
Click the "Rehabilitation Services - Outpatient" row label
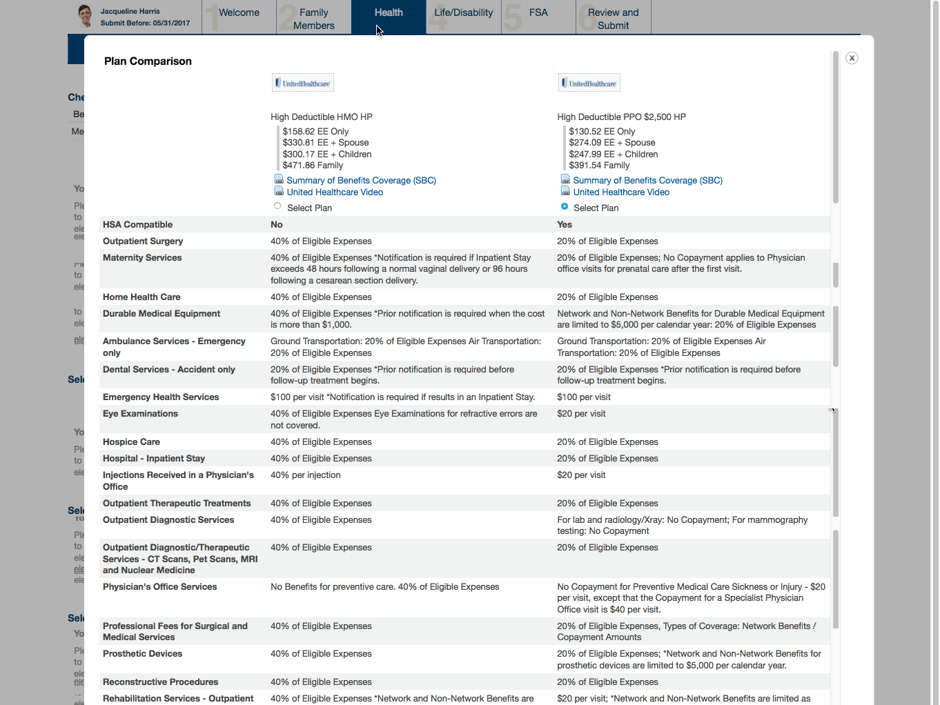click(x=178, y=698)
